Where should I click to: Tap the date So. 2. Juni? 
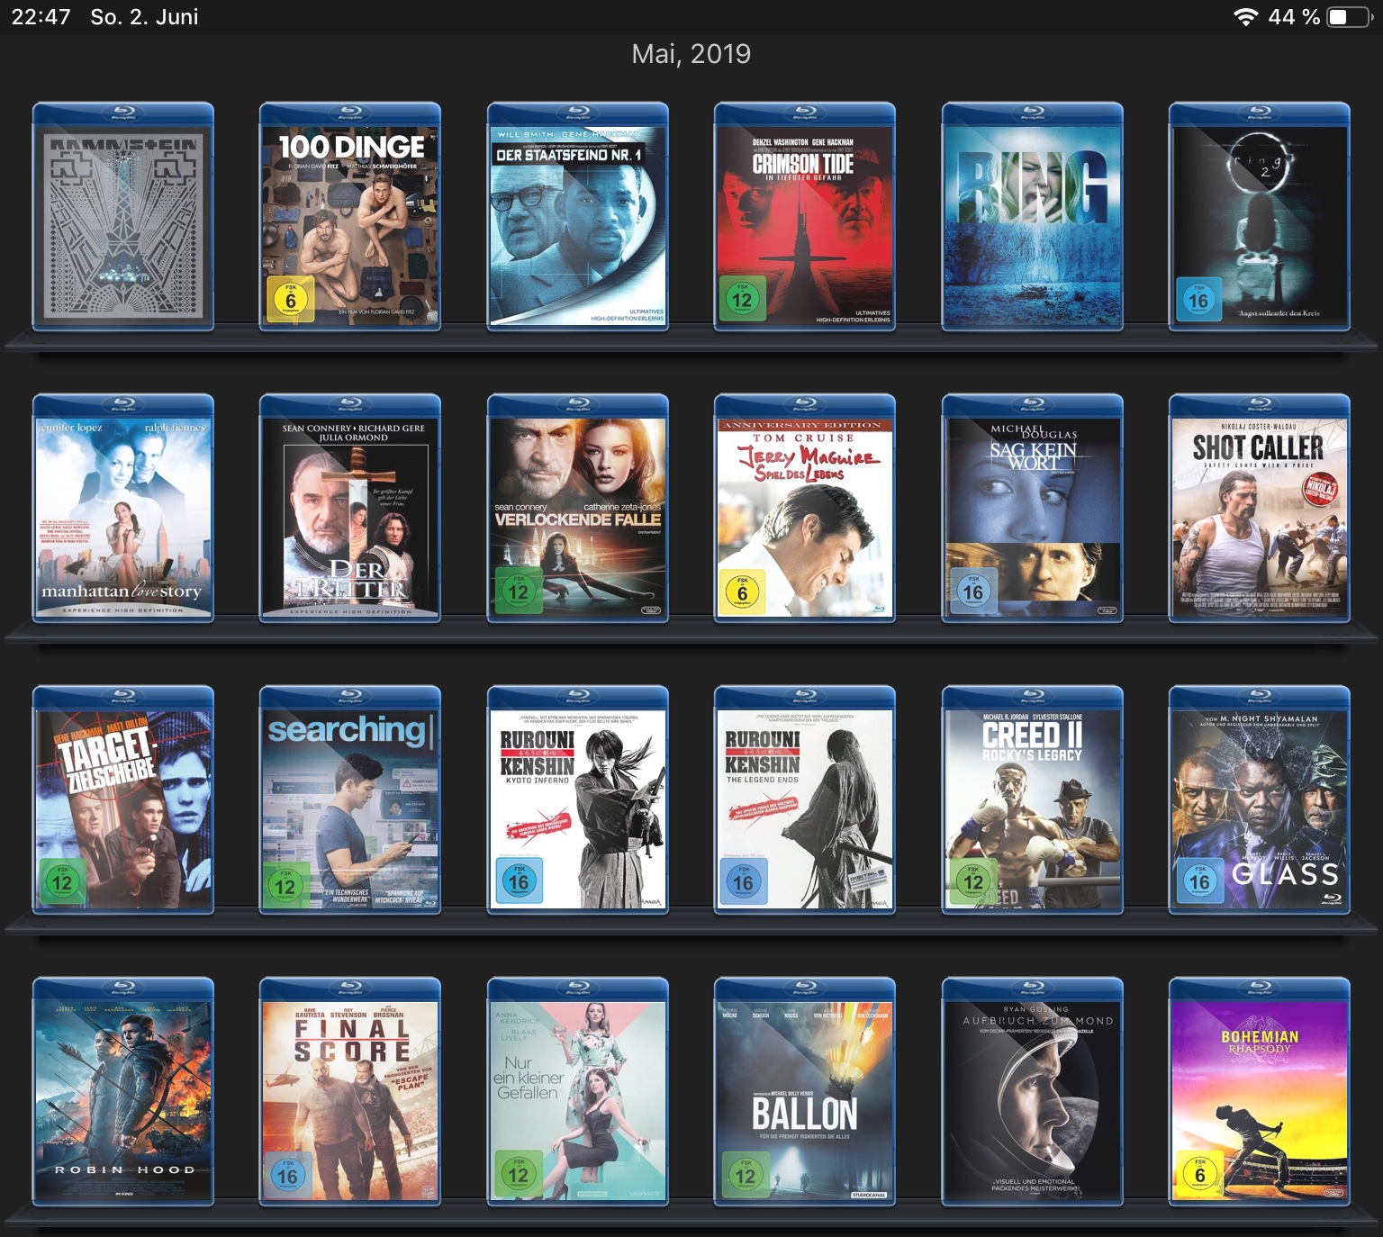pos(144,17)
